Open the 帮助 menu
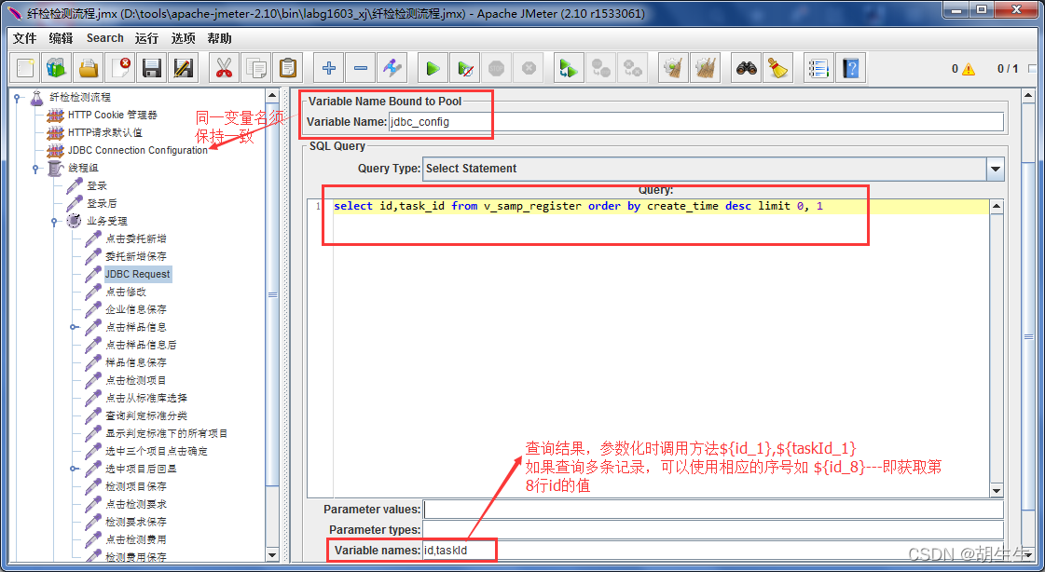Image resolution: width=1045 pixels, height=572 pixels. tap(219, 38)
